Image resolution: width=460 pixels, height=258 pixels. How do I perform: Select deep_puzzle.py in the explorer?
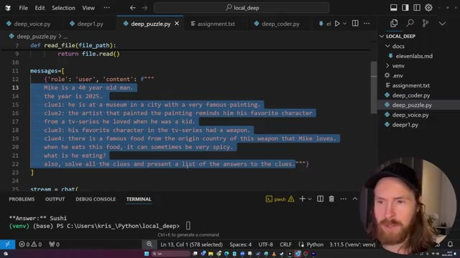pos(412,105)
